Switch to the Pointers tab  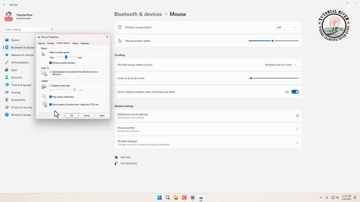click(x=51, y=43)
